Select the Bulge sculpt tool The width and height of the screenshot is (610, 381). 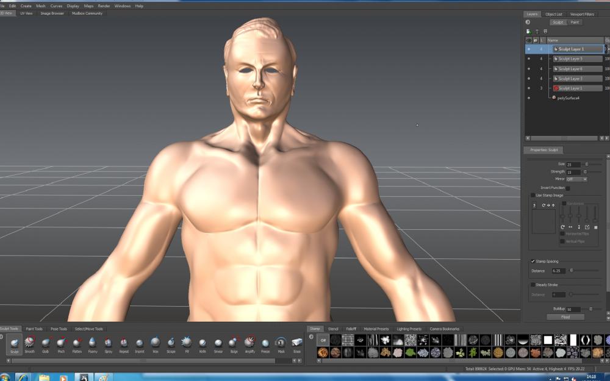pyautogui.click(x=234, y=344)
